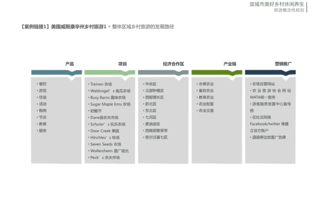Select subtitle 整体区域乡村旅游的发展路径
The image size is (315, 199).
click(143, 27)
